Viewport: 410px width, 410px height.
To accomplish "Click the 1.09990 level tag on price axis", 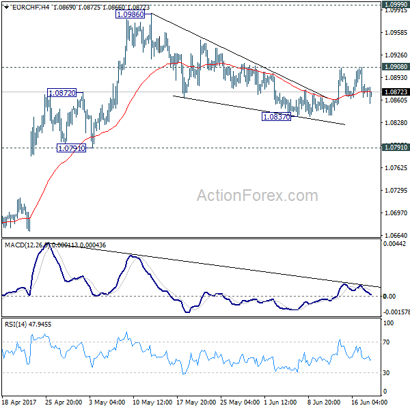I will [x=396, y=5].
